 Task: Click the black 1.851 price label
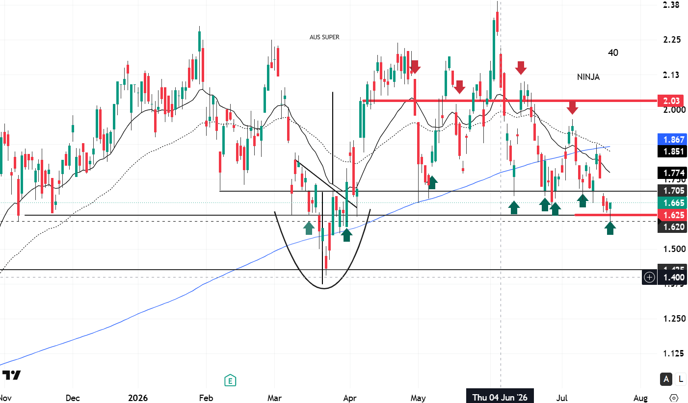pos(672,151)
